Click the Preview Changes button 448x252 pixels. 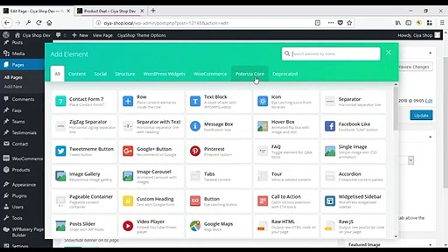415,67
